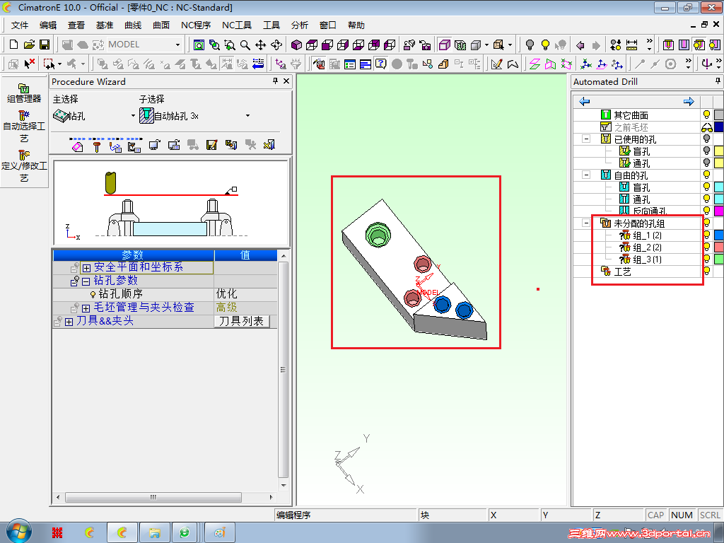Image resolution: width=724 pixels, height=543 pixels.
Task: Open the MODEL dropdown in toolbar
Action: (177, 45)
